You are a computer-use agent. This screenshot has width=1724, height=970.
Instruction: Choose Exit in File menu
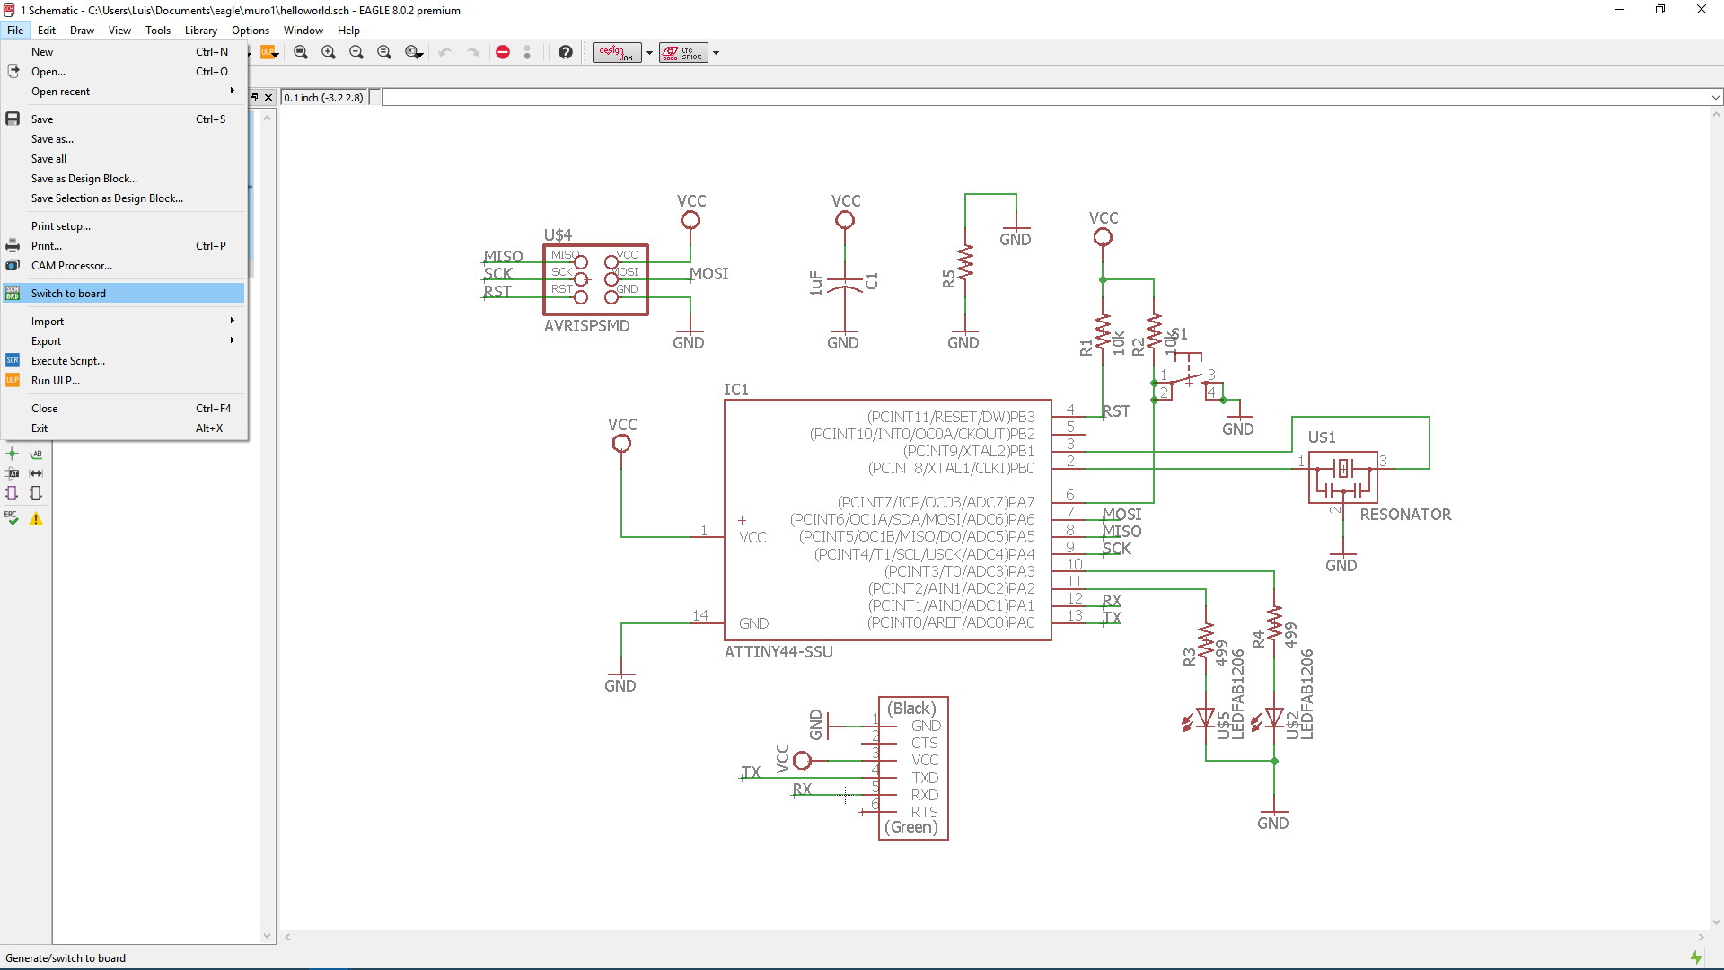(124, 428)
